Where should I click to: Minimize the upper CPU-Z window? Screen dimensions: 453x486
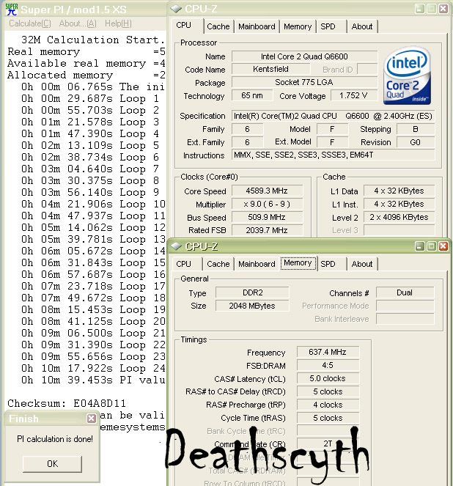pos(419,9)
